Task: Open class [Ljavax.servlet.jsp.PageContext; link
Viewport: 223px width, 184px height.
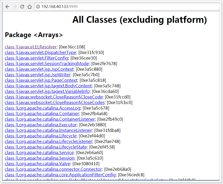Action: pyautogui.click(x=41, y=80)
